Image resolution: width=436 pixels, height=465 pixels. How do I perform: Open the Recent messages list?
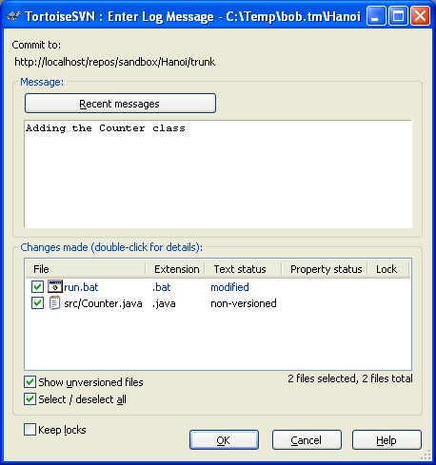point(120,104)
